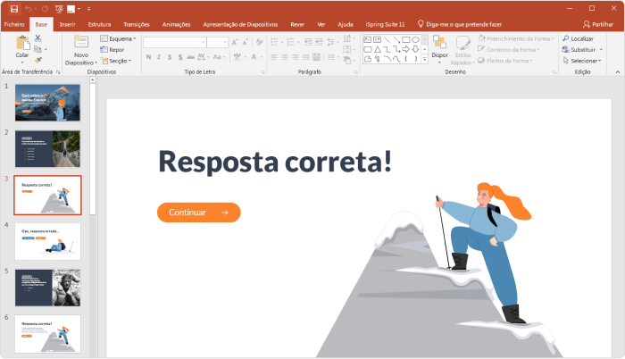Customize the quick access toolbar
This screenshot has height=359, width=625.
point(89,9)
